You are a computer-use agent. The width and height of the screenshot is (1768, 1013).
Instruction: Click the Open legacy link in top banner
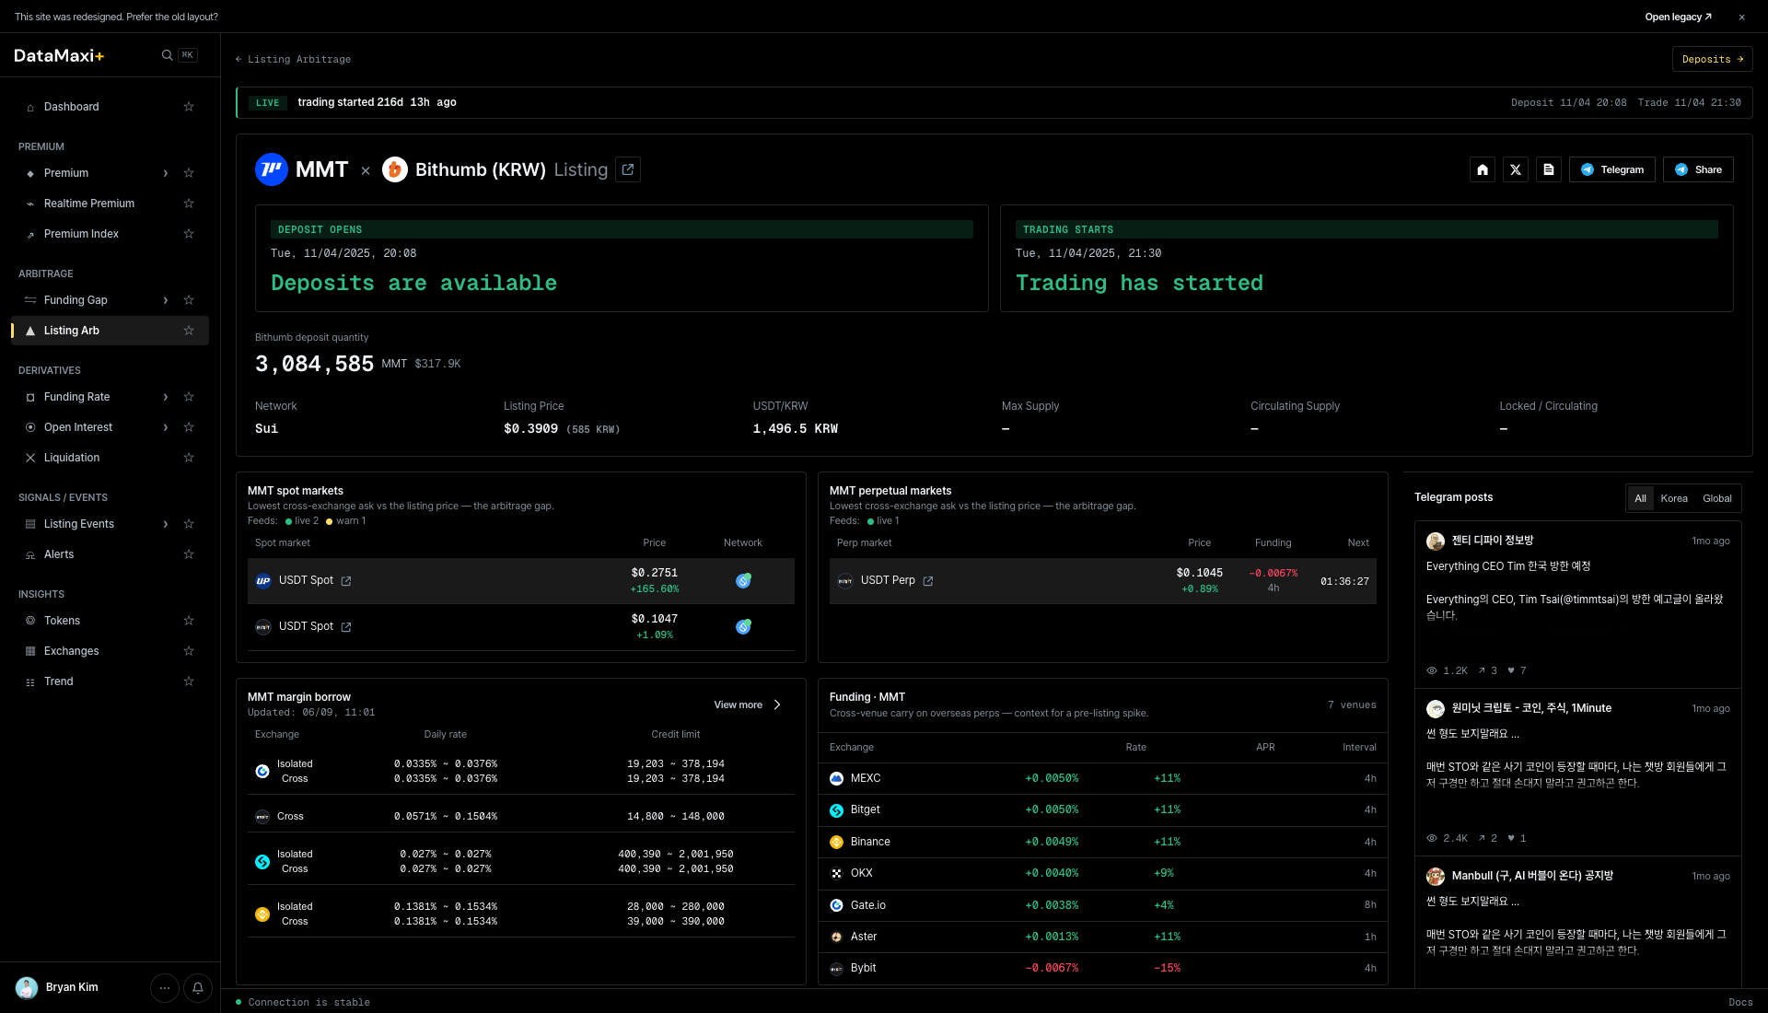[x=1679, y=17]
